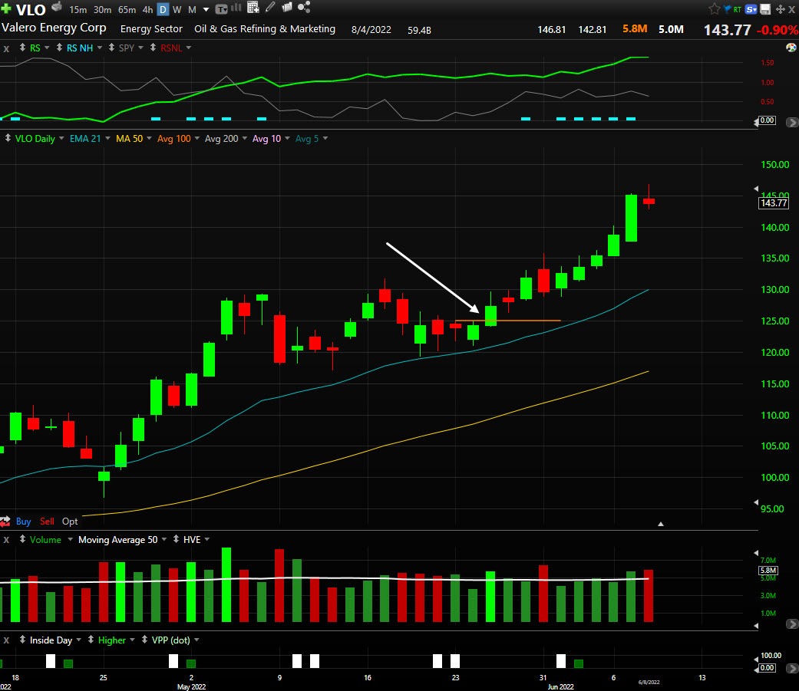Click scroll arrow at right of RS pane
The image size is (799, 691).
(x=792, y=122)
